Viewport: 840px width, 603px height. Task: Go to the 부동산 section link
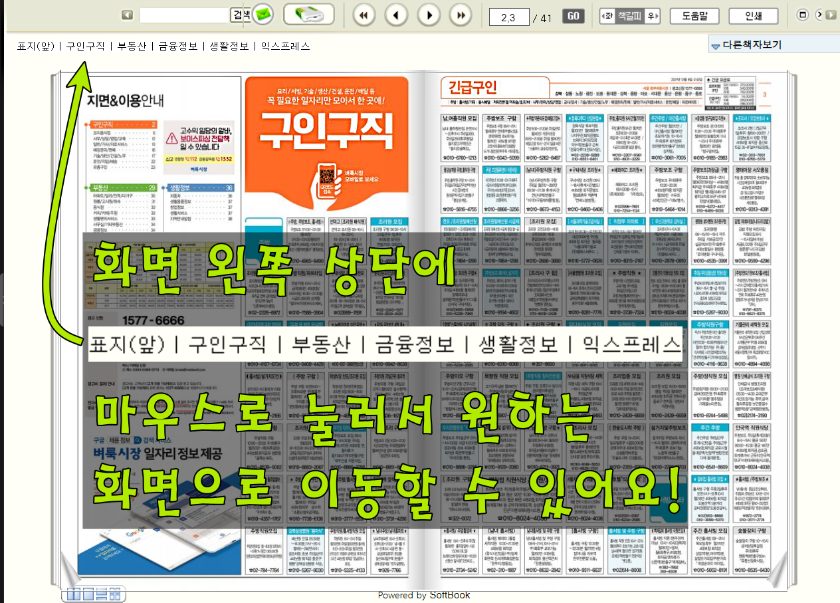(x=132, y=47)
